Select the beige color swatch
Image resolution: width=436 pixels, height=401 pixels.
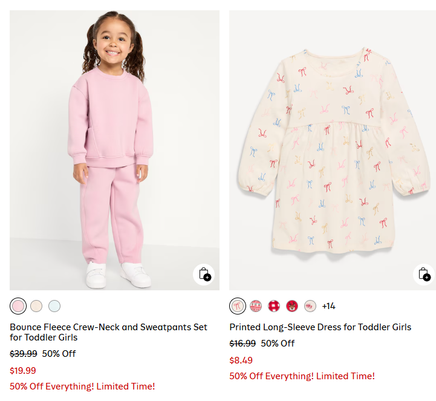[x=36, y=305]
